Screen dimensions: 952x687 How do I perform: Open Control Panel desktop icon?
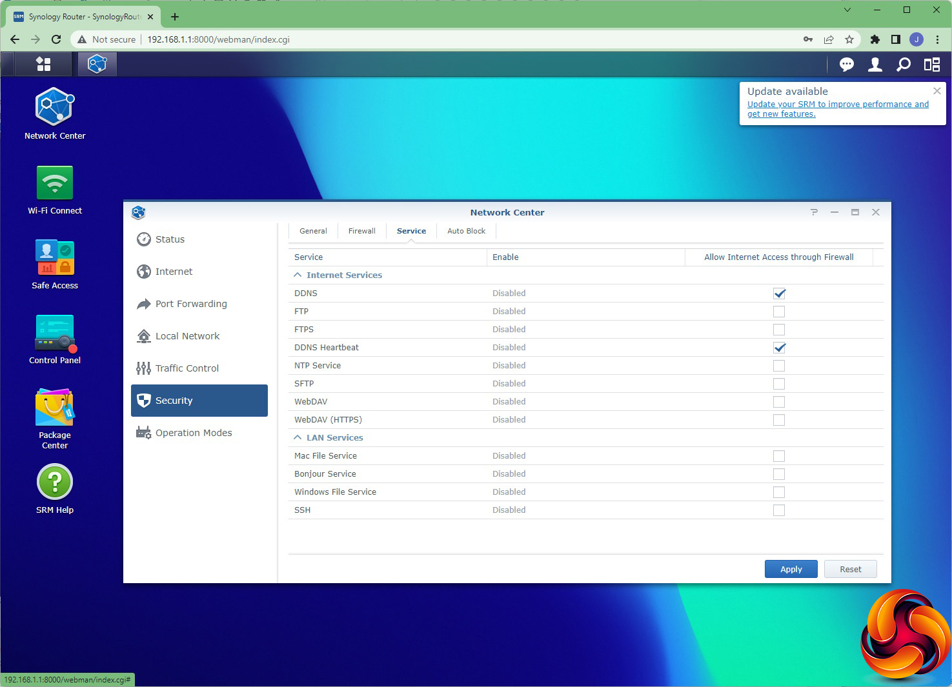(55, 339)
